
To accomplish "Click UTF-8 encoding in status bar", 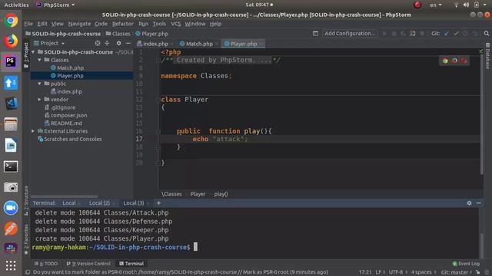I will click(397, 272).
